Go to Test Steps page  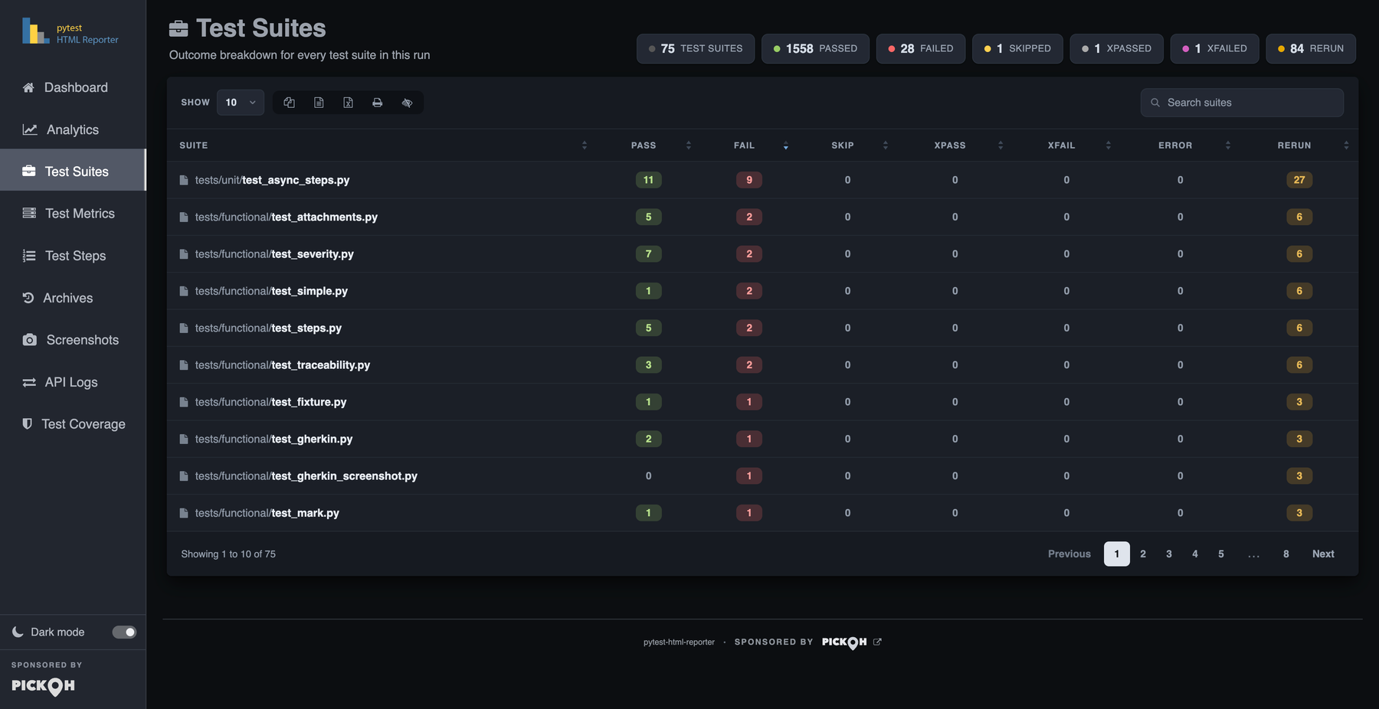click(73, 256)
